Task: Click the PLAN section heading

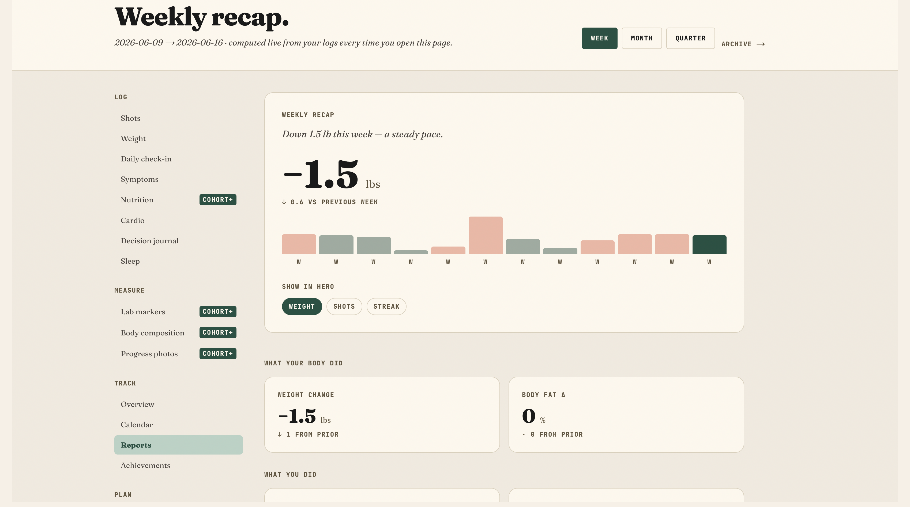Action: [123, 495]
